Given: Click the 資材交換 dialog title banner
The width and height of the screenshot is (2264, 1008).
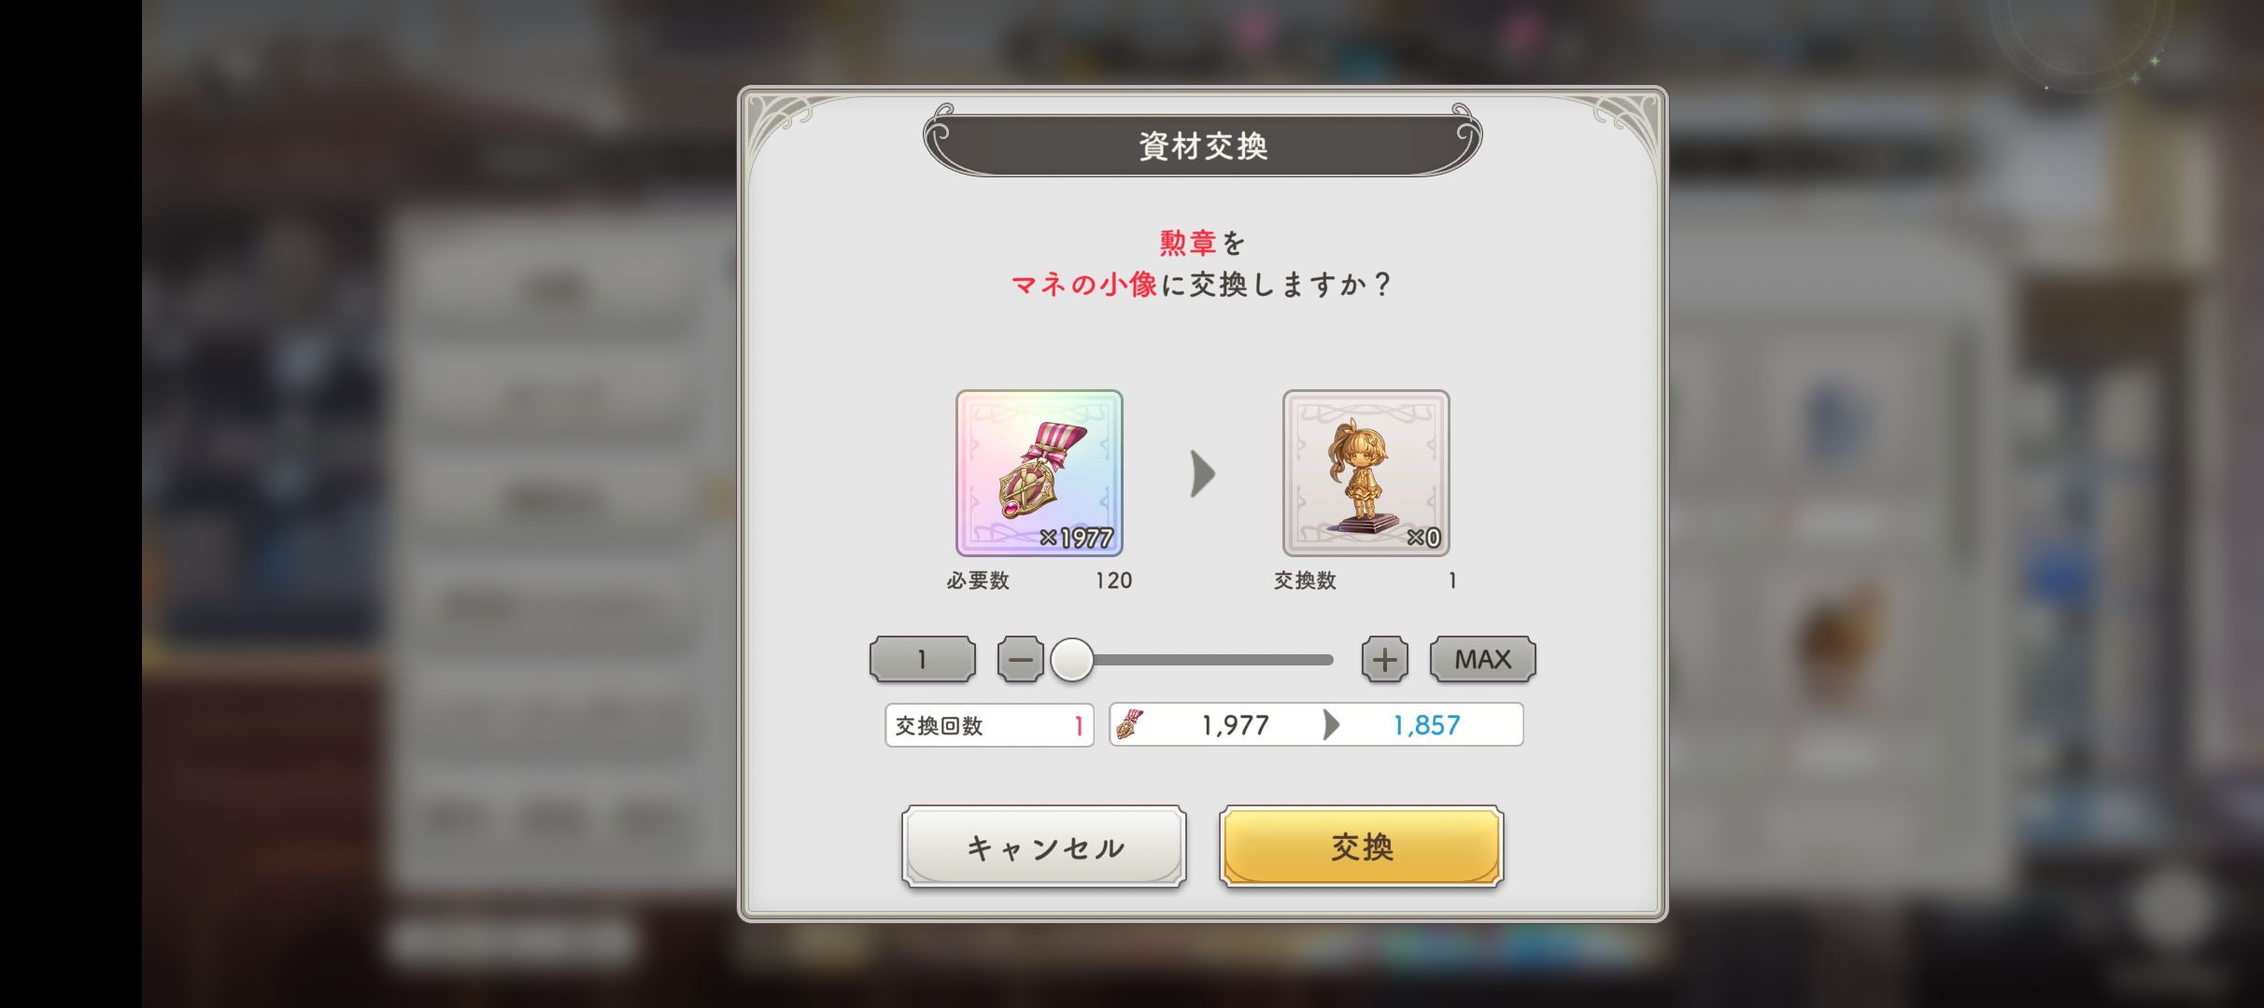Looking at the screenshot, I should click(x=1203, y=145).
